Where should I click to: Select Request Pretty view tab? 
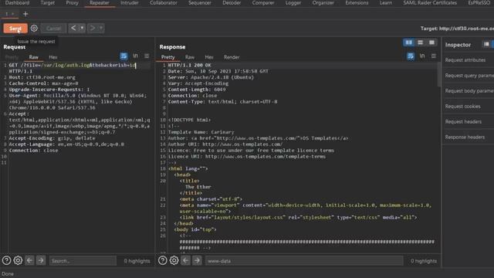click(12, 57)
